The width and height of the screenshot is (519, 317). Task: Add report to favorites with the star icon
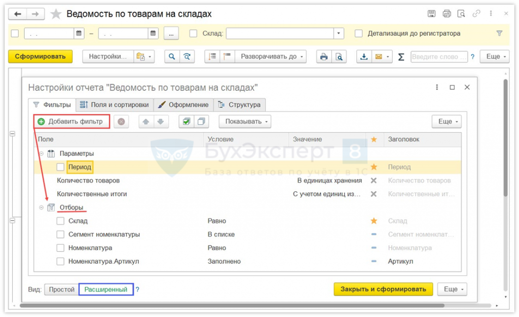point(56,14)
